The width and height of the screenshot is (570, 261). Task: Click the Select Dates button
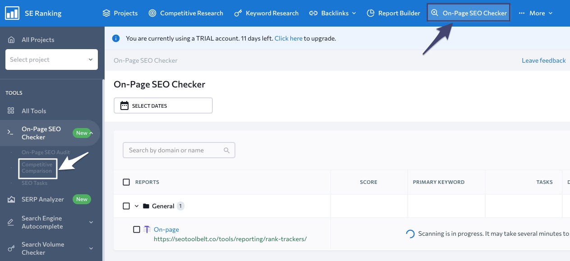pos(163,106)
